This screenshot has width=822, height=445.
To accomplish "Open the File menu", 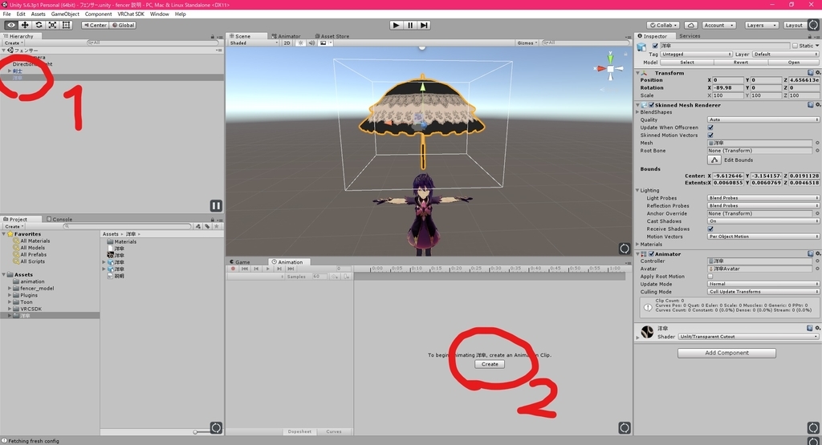I will [6, 14].
